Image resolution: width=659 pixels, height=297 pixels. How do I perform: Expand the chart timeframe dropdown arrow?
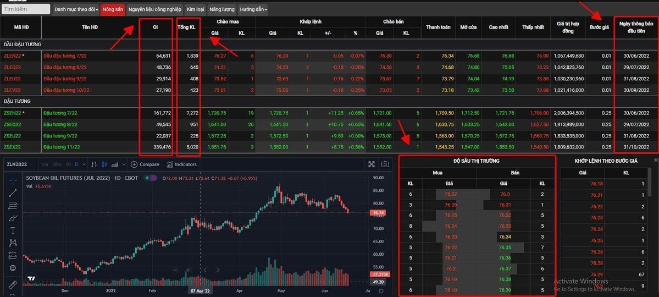pos(84,164)
